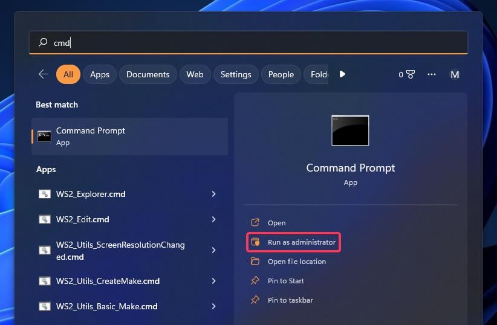Click the M profile avatar
This screenshot has width=497, height=325.
click(x=455, y=75)
